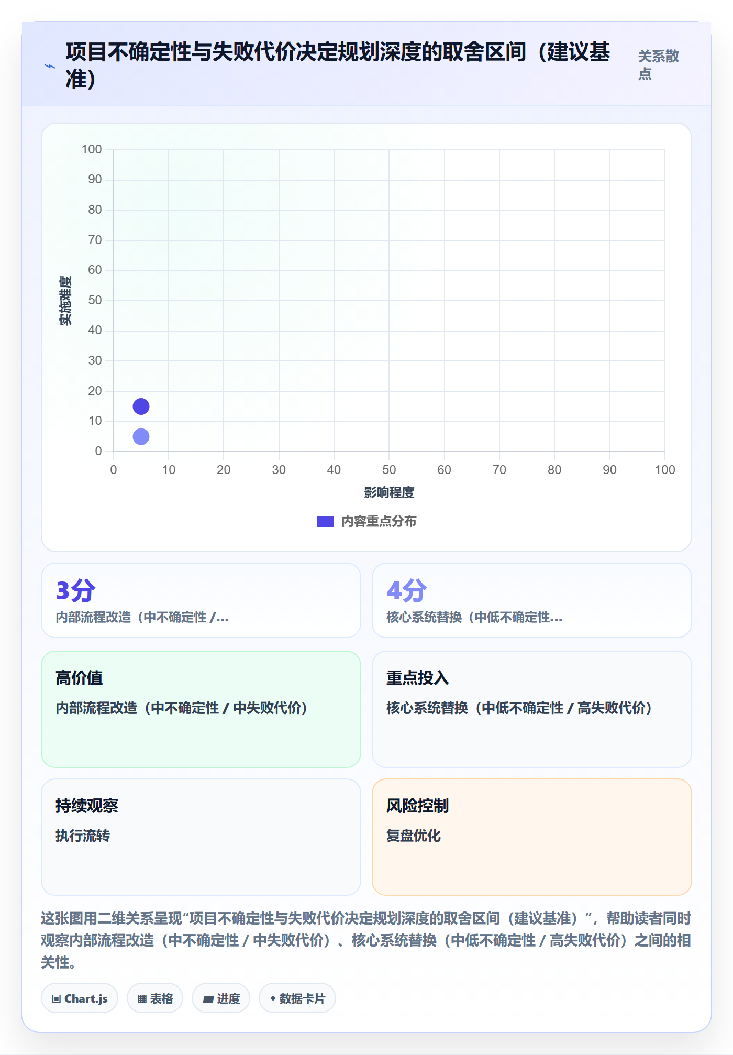The image size is (733, 1055).
Task: Click the dark purple scatter point
Action: [x=141, y=406]
